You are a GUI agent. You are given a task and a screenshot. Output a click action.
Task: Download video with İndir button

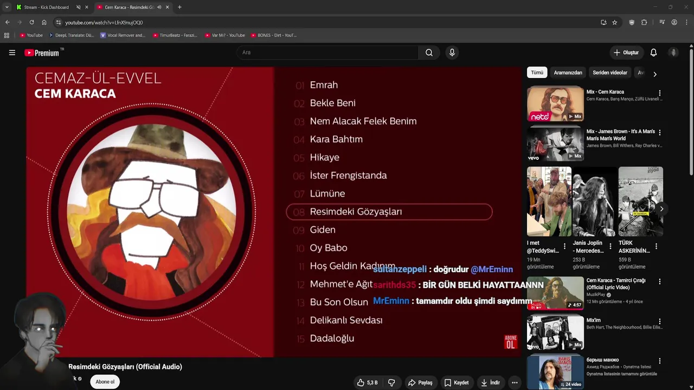point(490,382)
